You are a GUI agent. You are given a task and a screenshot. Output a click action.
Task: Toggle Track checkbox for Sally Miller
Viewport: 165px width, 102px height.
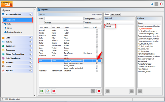(x=97, y=38)
